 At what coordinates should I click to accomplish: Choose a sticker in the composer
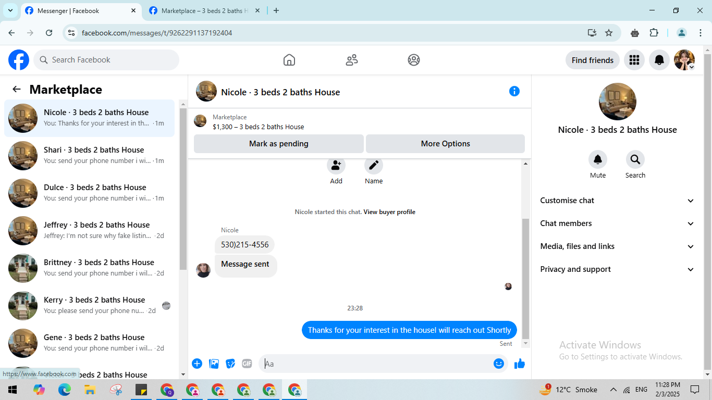tap(230, 364)
